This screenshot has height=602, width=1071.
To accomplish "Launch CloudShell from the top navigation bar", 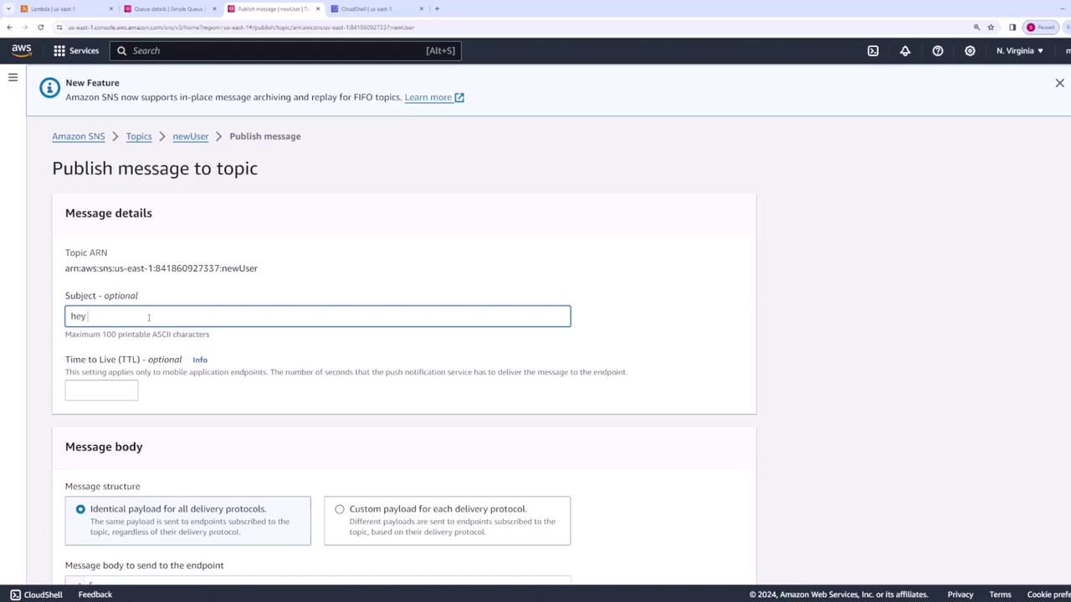I will pos(873,51).
